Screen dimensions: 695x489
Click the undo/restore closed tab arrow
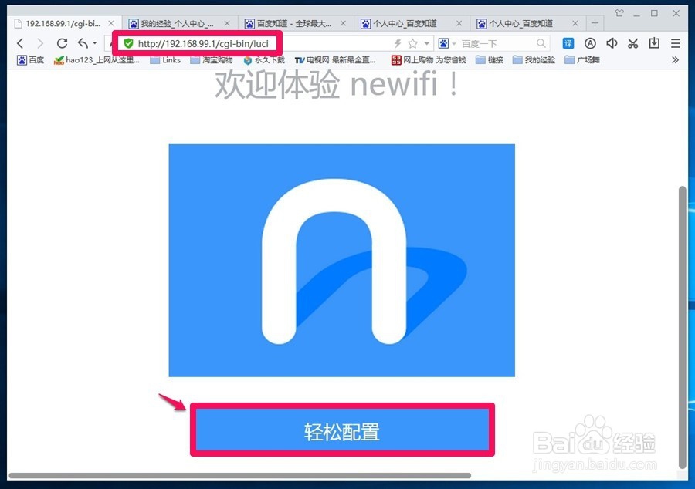point(83,43)
